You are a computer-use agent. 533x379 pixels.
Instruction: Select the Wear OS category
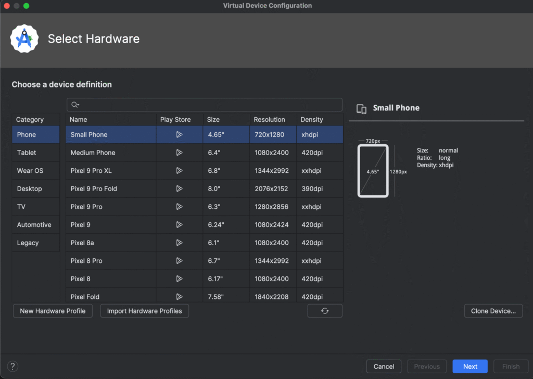click(x=30, y=171)
